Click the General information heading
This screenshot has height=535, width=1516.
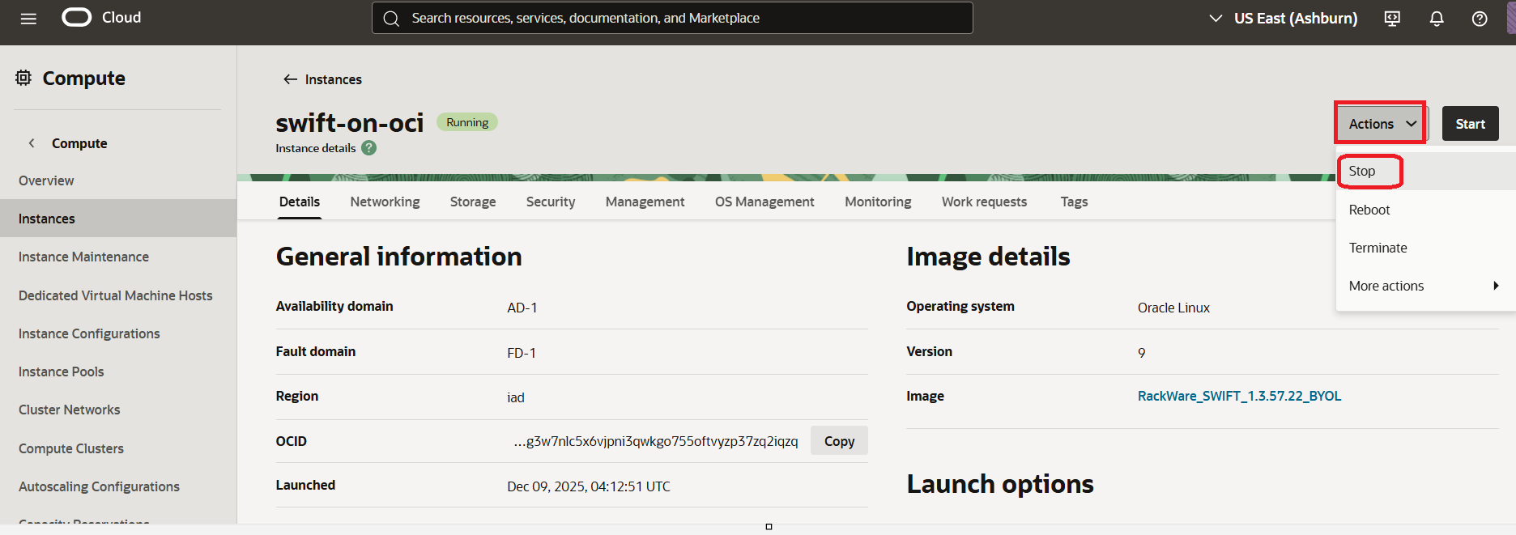pyautogui.click(x=399, y=257)
